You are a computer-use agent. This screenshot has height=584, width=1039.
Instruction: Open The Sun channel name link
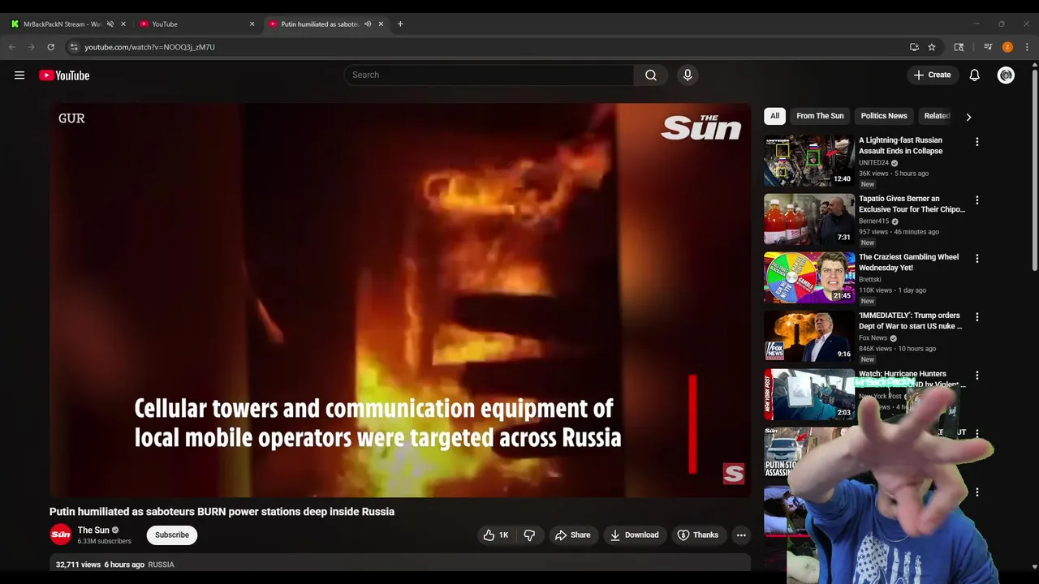click(93, 530)
